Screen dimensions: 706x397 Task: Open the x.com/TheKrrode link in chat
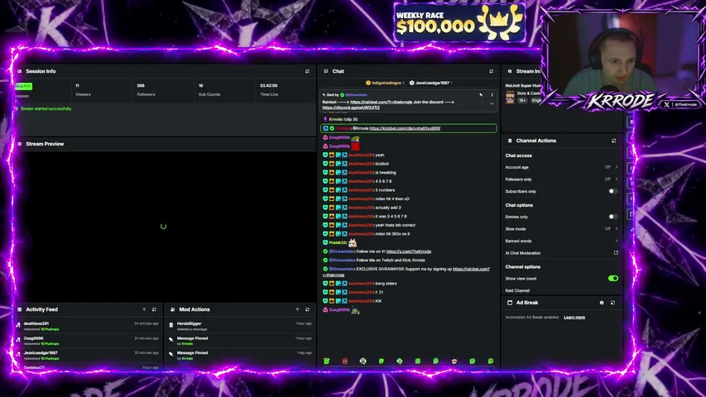[x=408, y=251]
